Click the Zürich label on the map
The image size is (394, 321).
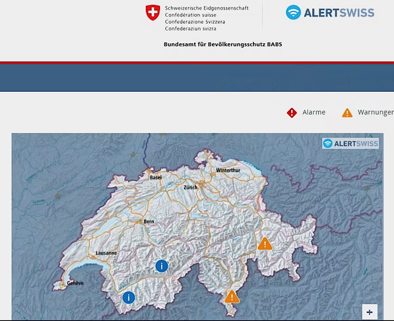(190, 187)
